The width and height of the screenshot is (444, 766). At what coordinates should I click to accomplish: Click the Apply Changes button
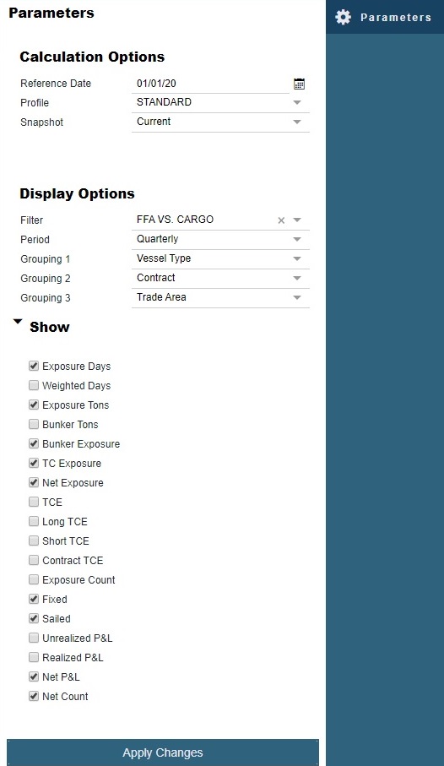(x=163, y=752)
